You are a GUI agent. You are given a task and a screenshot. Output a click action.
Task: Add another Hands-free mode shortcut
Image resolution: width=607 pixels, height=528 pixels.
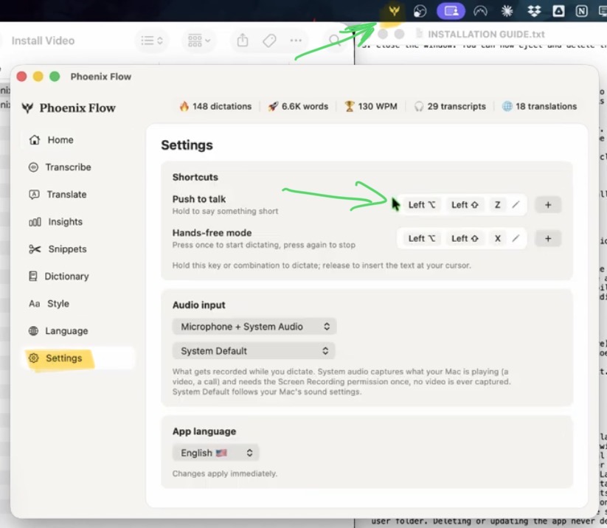point(548,238)
